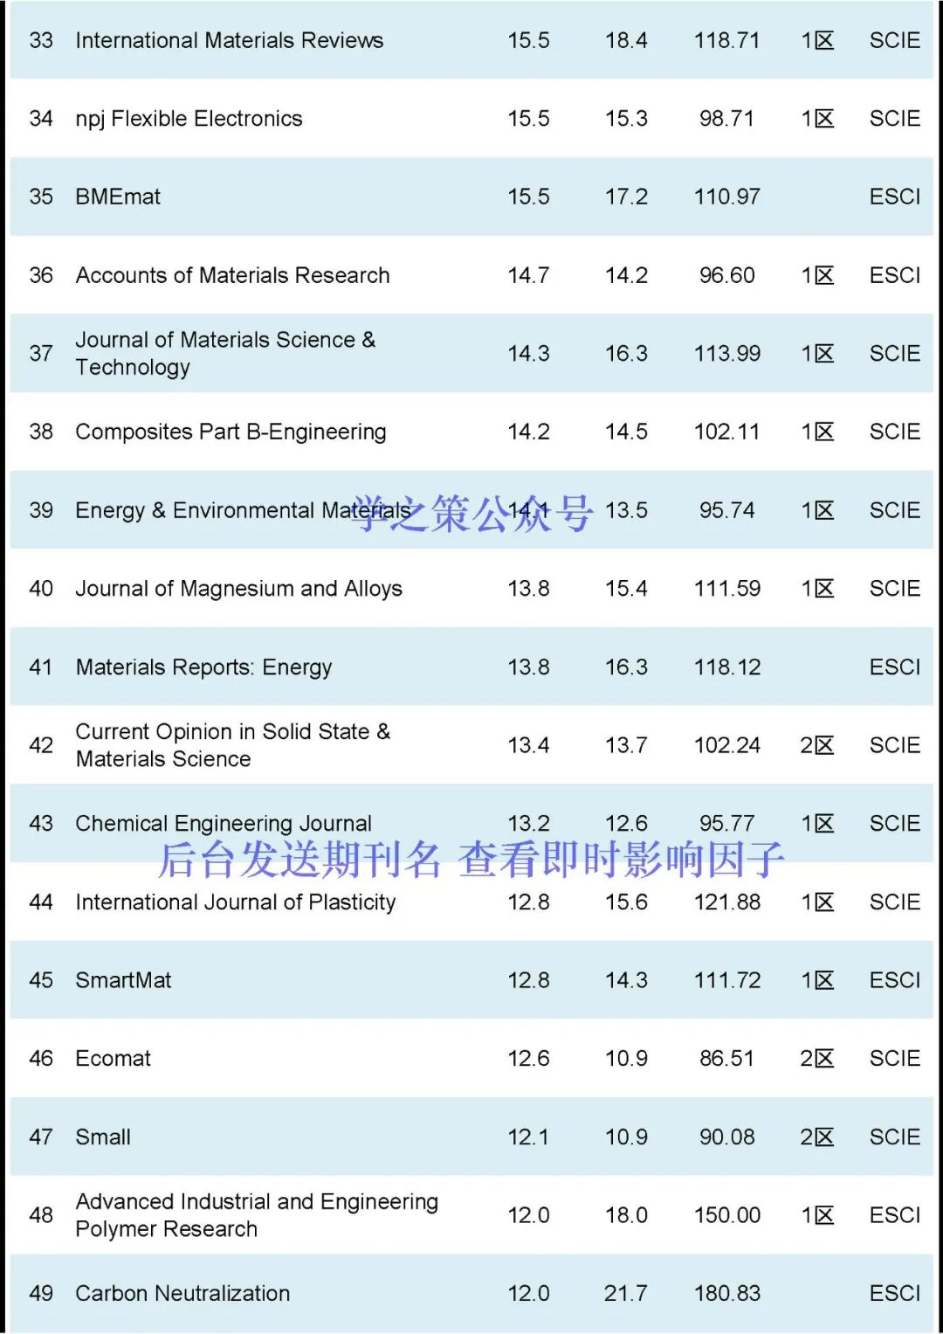Click the Ecomat journal name
This screenshot has height=1334, width=943.
113,1059
